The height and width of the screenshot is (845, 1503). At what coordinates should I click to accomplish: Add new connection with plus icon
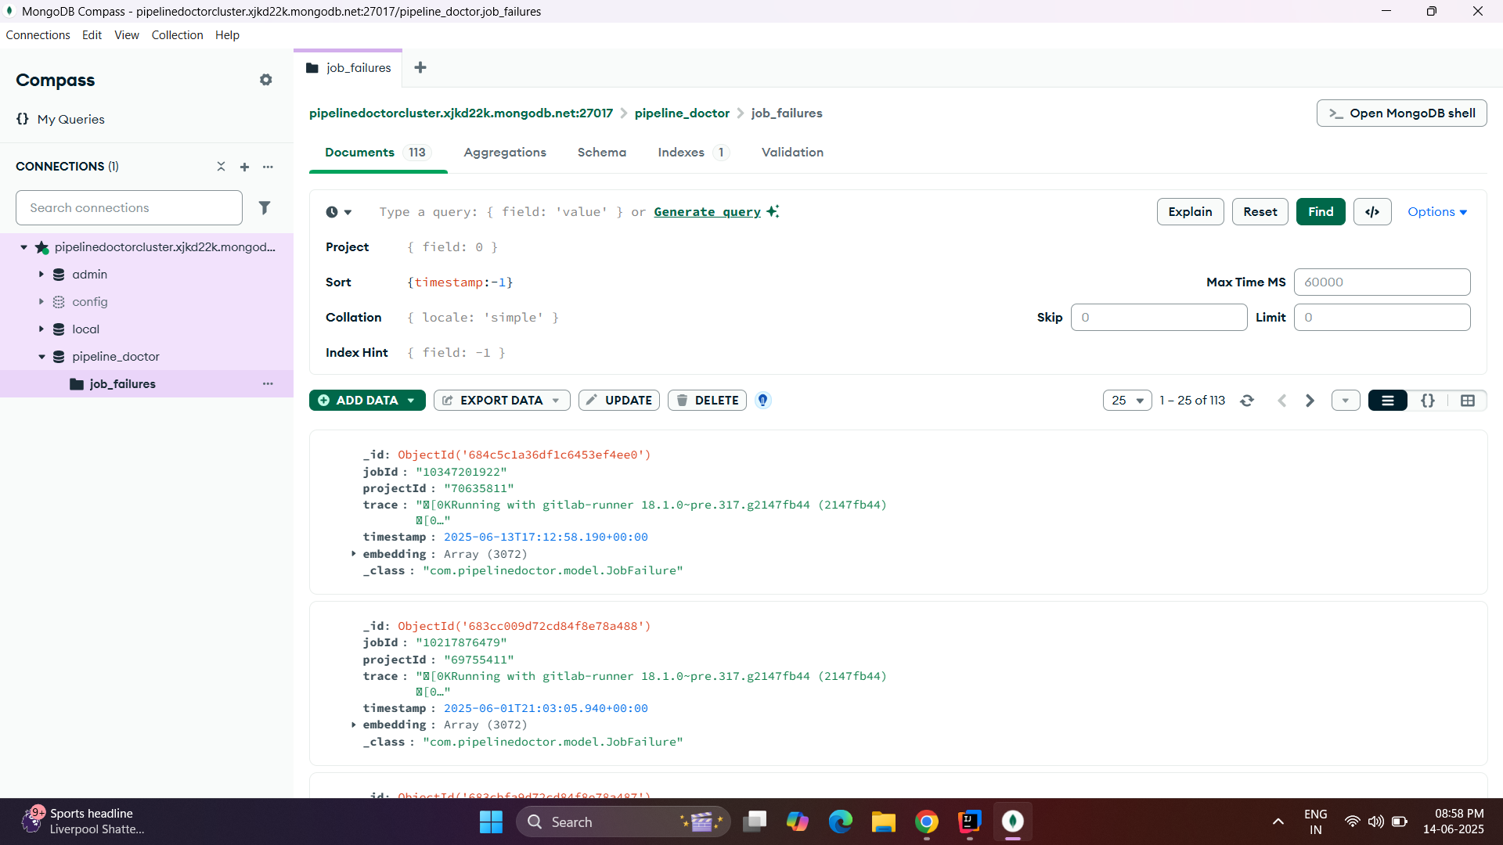click(244, 167)
